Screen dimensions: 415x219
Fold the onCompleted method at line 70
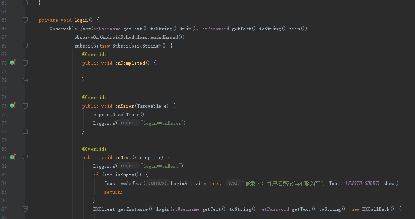pyautogui.click(x=25, y=63)
